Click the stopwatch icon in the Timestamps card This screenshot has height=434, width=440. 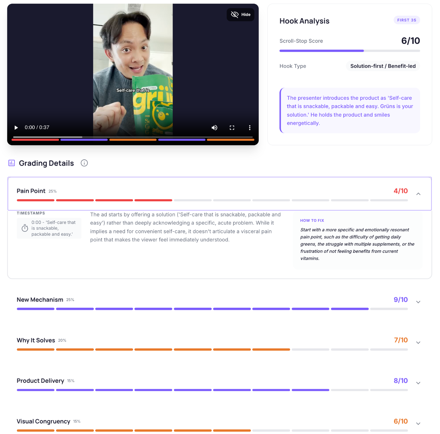coord(25,228)
